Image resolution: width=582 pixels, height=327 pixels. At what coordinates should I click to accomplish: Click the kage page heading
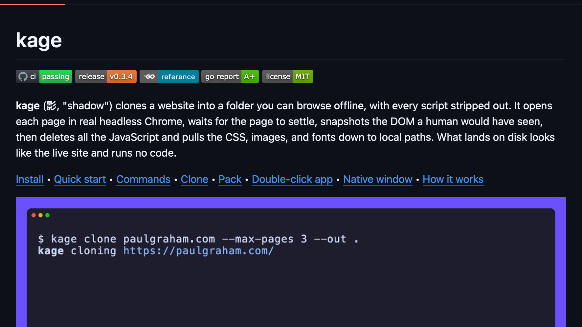[39, 40]
